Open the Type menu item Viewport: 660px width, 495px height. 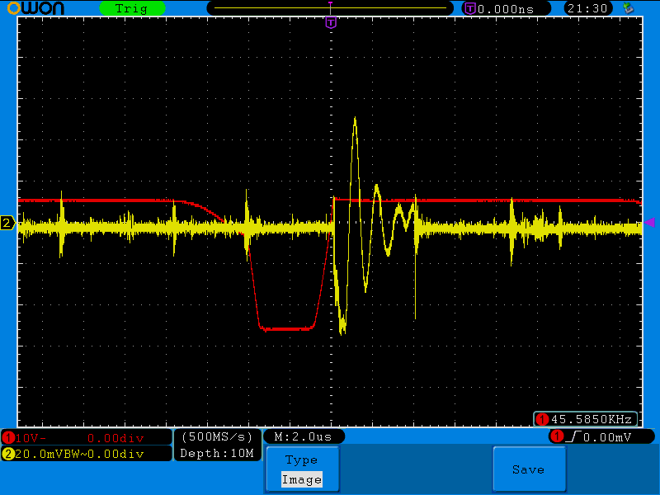click(301, 460)
